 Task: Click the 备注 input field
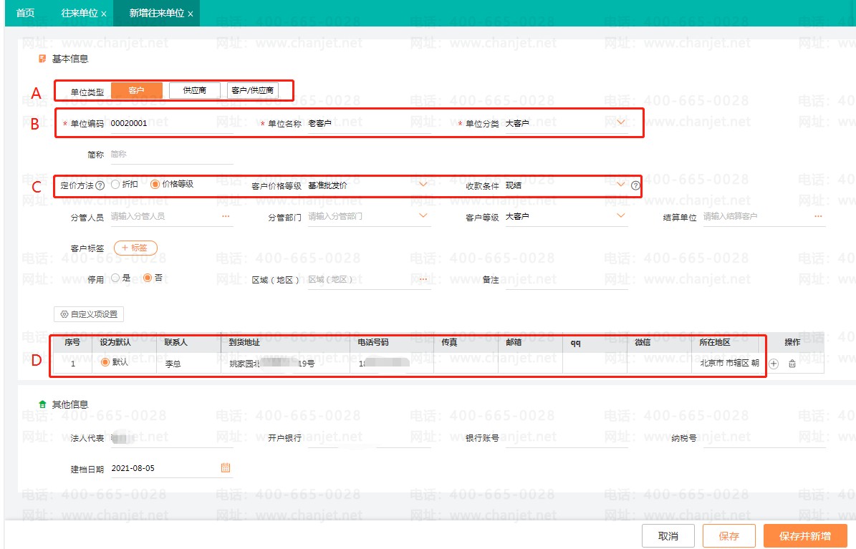tap(567, 280)
